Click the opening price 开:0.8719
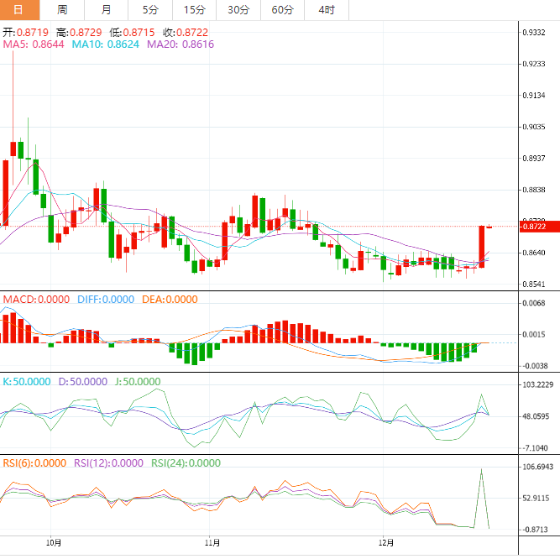 26,33
